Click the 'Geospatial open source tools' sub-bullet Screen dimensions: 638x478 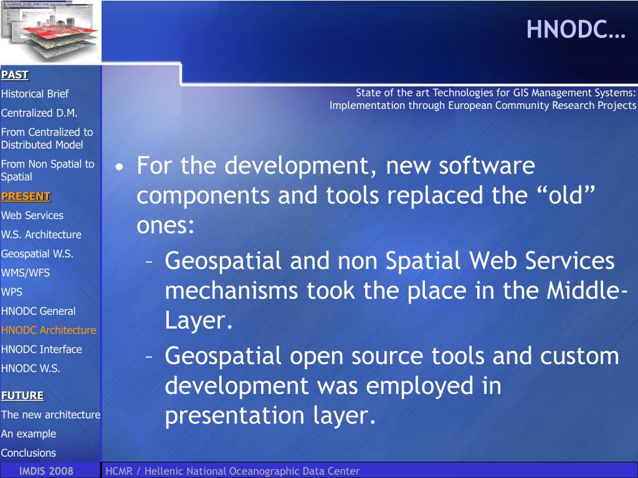coord(392,385)
